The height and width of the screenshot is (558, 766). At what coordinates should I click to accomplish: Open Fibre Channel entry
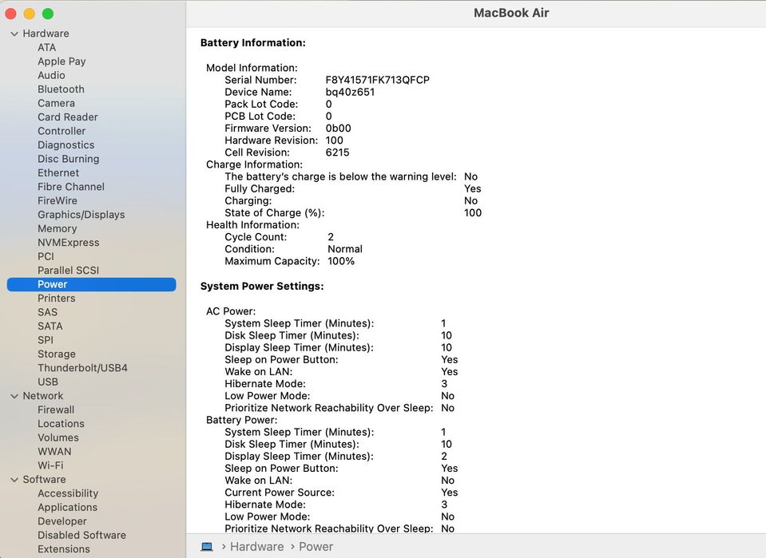pyautogui.click(x=71, y=187)
